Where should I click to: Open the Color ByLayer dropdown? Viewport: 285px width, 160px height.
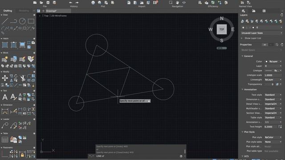pyautogui.click(x=273, y=61)
